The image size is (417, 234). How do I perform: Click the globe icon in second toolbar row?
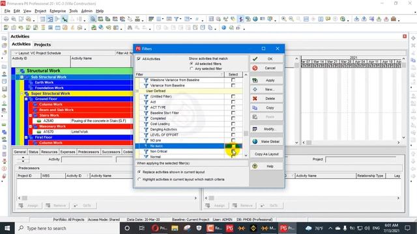(224, 27)
